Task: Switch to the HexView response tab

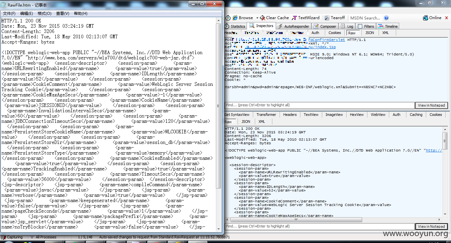Action: pyautogui.click(x=357, y=115)
